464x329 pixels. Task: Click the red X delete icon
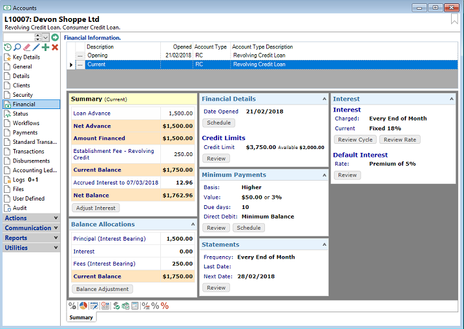(x=55, y=47)
